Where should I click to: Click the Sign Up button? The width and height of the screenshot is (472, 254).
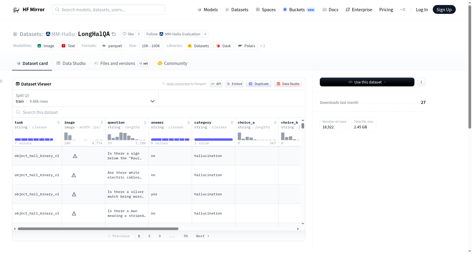pyautogui.click(x=444, y=9)
